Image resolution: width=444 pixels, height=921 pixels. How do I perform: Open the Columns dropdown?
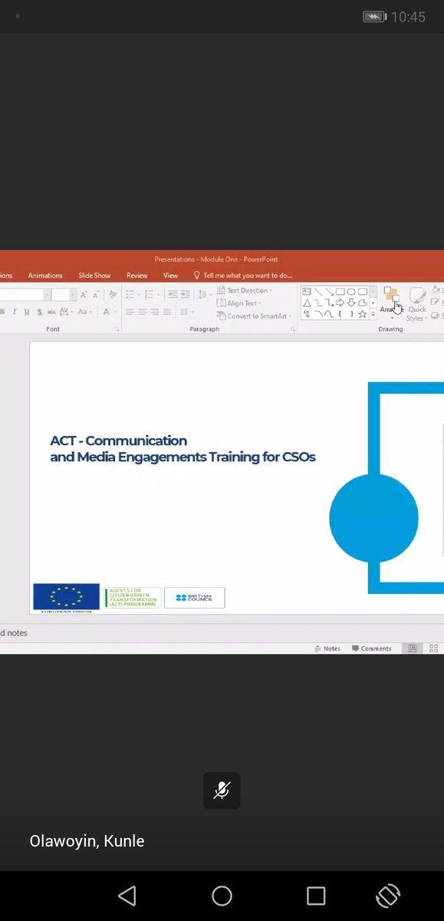click(186, 312)
